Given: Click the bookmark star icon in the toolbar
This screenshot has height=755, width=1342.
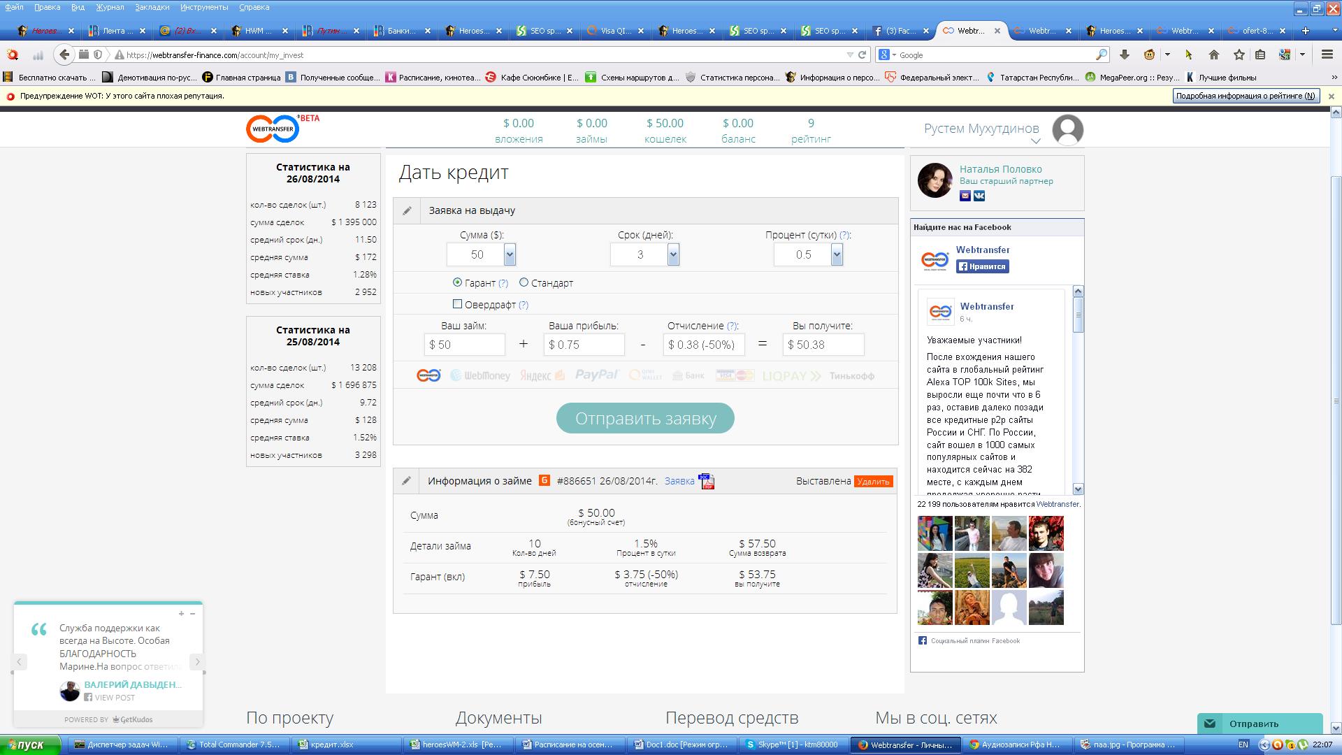Looking at the screenshot, I should point(1239,55).
